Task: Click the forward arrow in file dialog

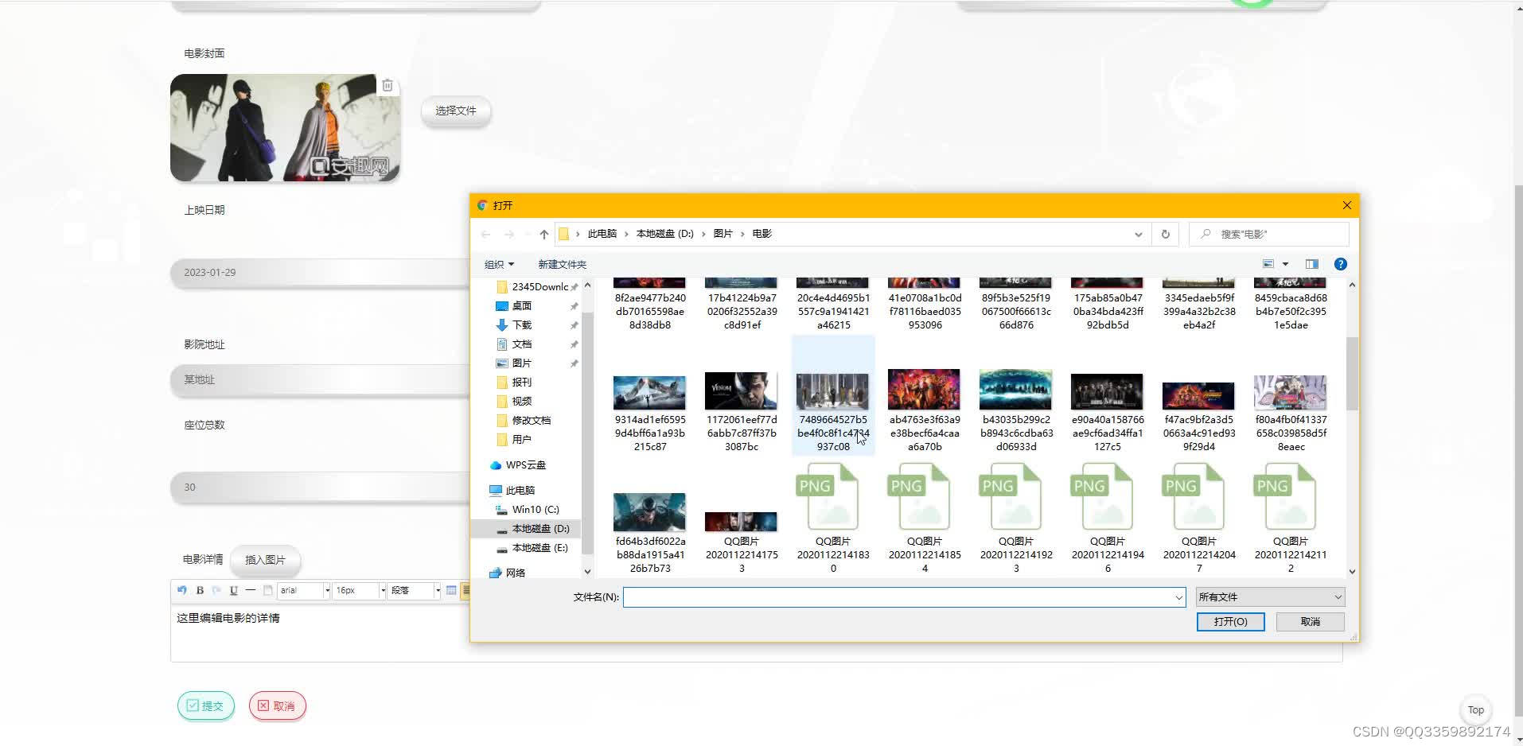Action: coord(509,234)
